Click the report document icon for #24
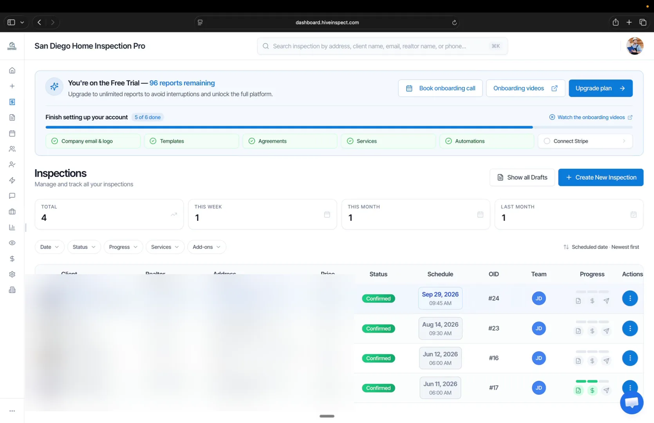This screenshot has height=423, width=654. [578, 301]
